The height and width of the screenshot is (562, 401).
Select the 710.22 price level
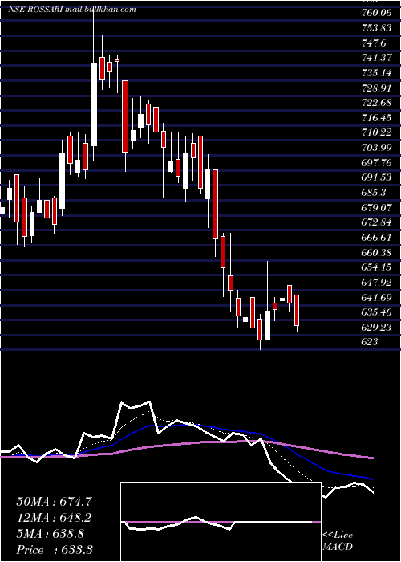376,132
